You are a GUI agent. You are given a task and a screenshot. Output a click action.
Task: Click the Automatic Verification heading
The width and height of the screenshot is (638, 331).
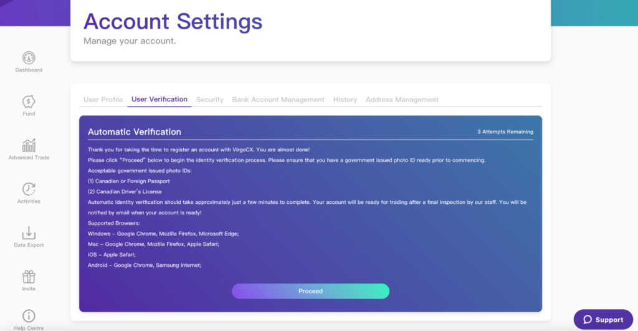click(x=135, y=132)
